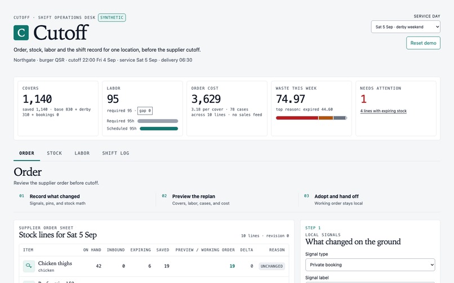Screen dimensions: 454x283
Task: Click the Required 95h labor bar
Action: click(x=158, y=121)
